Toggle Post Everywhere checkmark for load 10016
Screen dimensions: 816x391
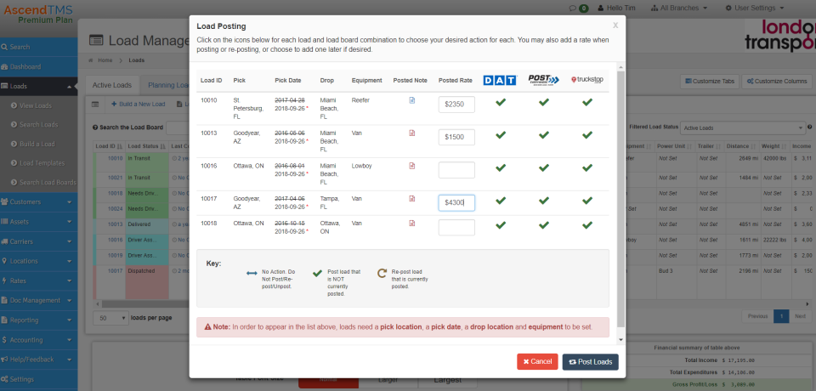pos(544,168)
